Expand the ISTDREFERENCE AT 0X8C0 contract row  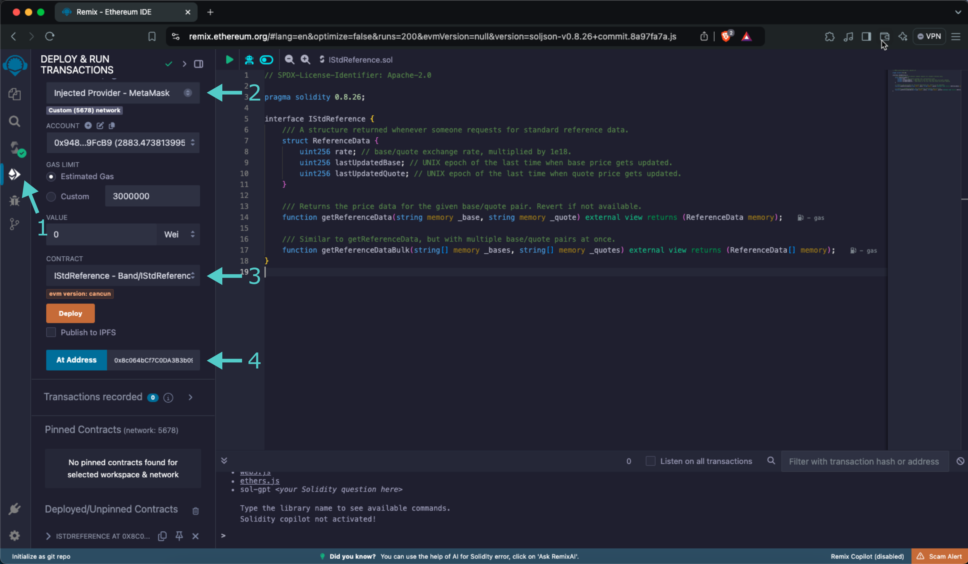[48, 536]
